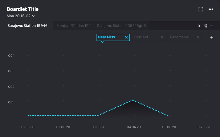Switch to Sarajevo/Station 192 tab
The height and width of the screenshot is (137, 220).
click(x=73, y=26)
